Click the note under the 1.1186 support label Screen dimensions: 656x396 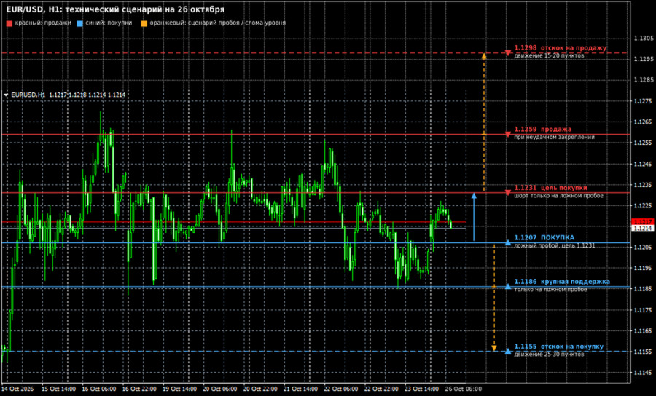550,289
